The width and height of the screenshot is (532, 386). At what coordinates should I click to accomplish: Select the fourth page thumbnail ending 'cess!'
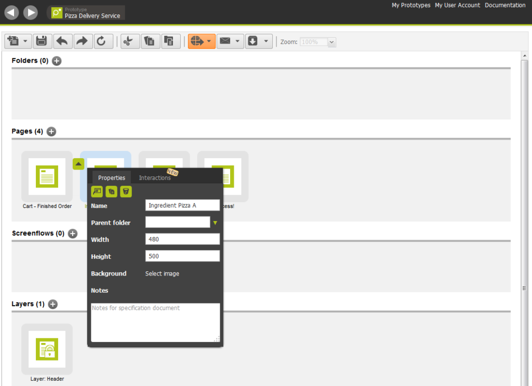click(236, 176)
